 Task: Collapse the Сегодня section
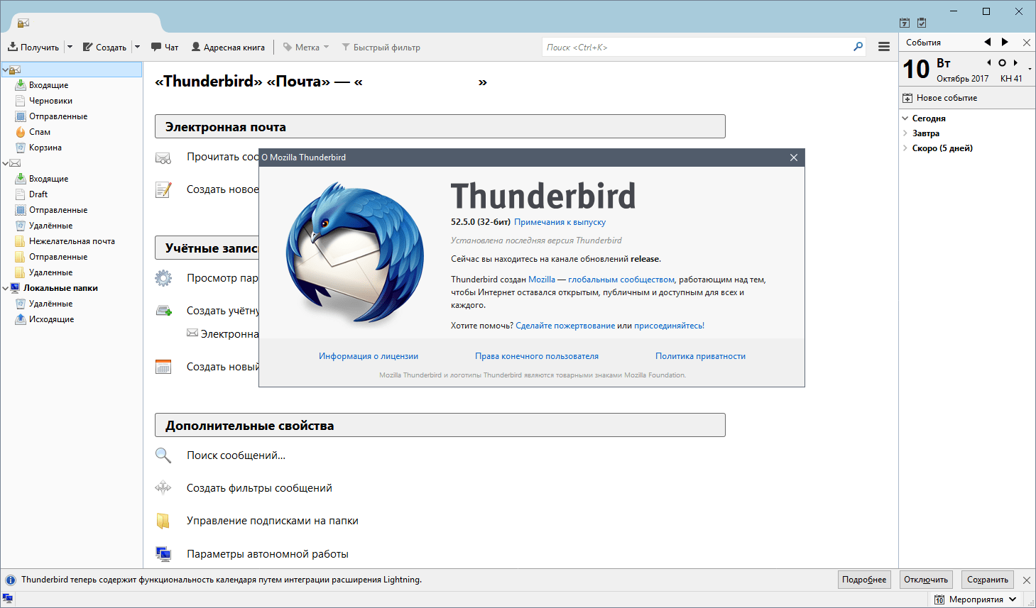click(905, 118)
